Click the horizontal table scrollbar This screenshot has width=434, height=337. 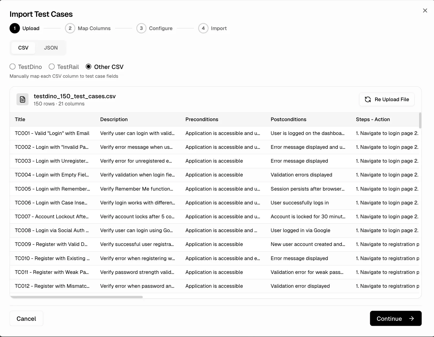tap(76, 297)
